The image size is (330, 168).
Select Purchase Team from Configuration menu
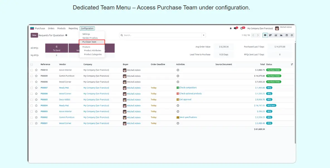(x=89, y=42)
